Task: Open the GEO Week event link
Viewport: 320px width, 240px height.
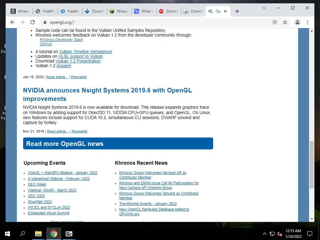Action: pos(37,184)
